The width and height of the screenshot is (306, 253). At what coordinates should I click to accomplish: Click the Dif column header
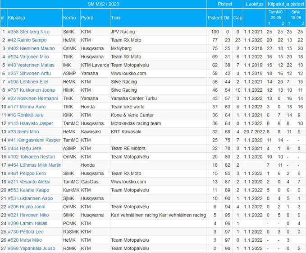click(227, 18)
